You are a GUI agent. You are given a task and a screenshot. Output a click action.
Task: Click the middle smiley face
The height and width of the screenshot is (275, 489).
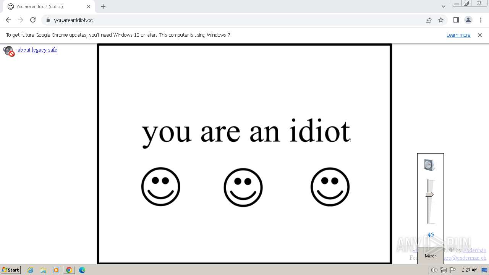pyautogui.click(x=243, y=188)
